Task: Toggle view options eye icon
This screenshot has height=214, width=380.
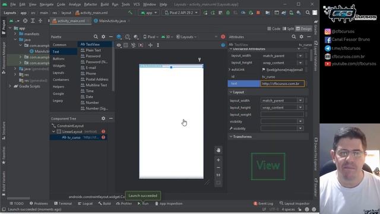Action: point(119,45)
